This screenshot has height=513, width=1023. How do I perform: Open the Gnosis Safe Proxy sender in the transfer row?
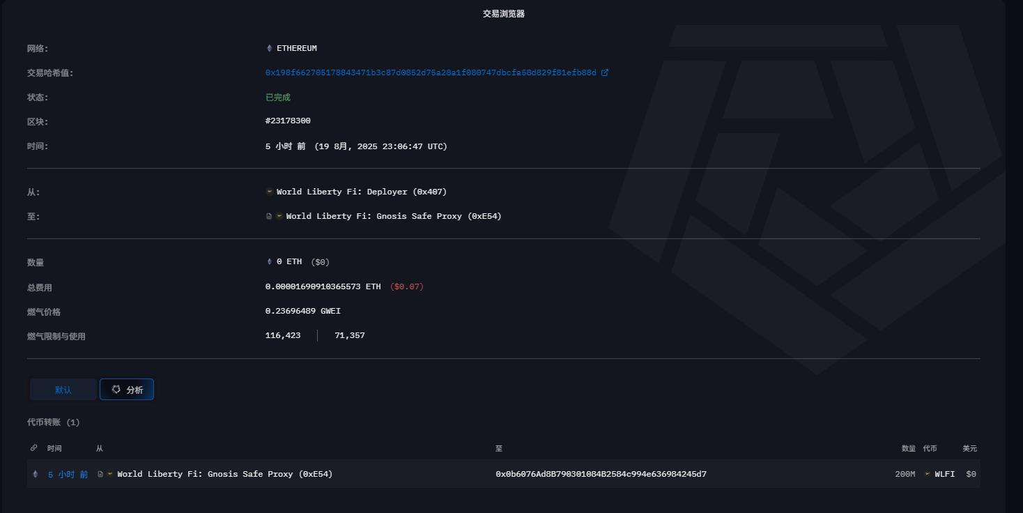coord(224,474)
